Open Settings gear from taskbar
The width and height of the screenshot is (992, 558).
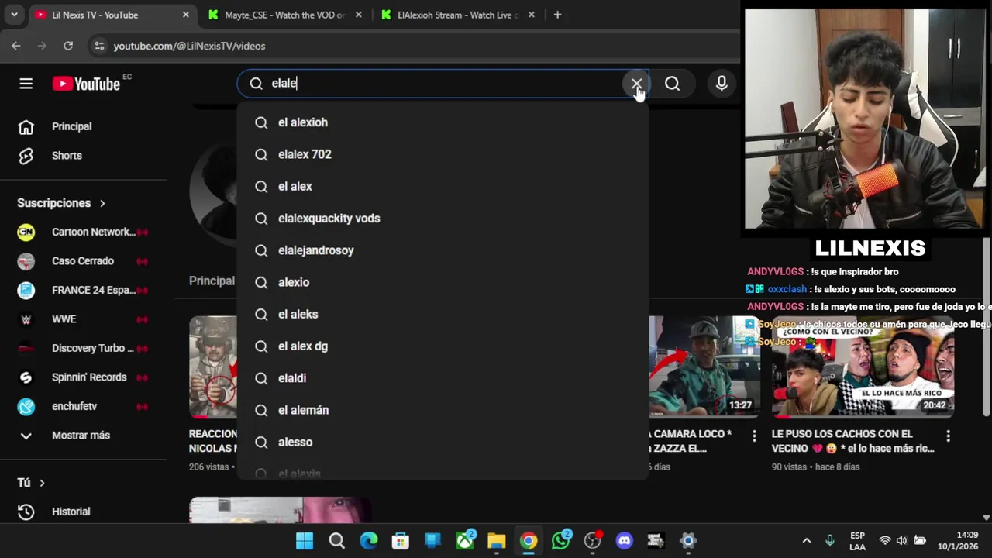coord(688,540)
